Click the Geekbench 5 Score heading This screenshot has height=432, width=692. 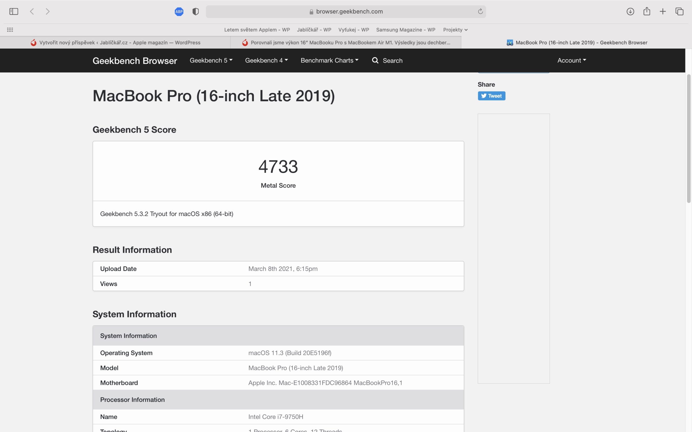click(134, 130)
